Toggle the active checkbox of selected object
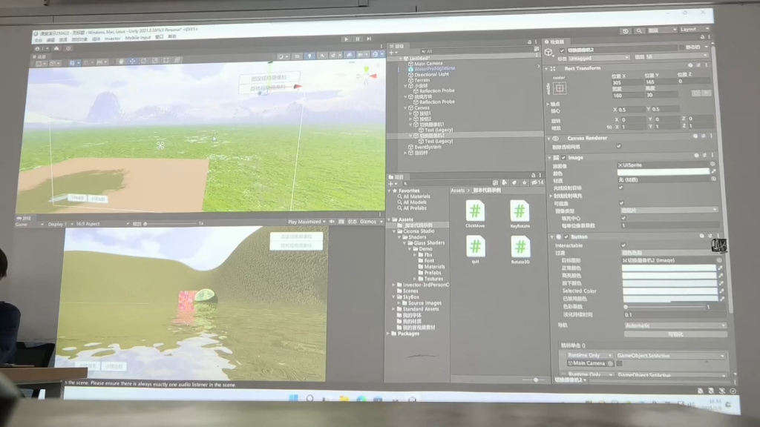This screenshot has width=760, height=427. click(x=562, y=50)
